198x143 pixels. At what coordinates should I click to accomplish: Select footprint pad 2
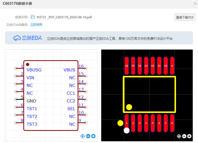coord(133,123)
